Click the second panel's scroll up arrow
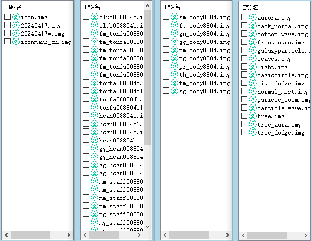 (x=148, y=6)
